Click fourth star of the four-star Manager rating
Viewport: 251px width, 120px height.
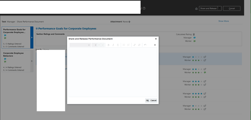(x=201, y=94)
